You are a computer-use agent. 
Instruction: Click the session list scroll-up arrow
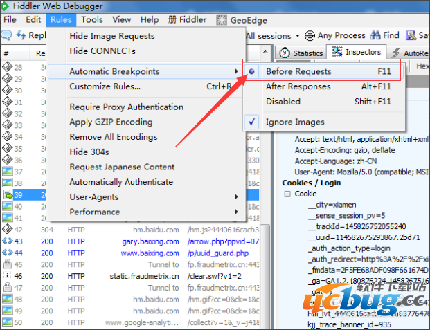pos(265,51)
